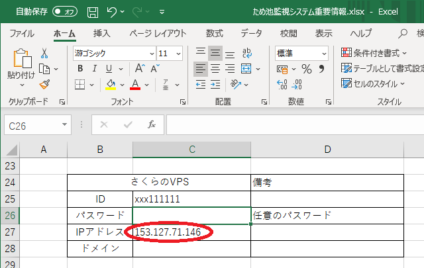Click the Percent Style icon
Image resolution: width=424 pixels, height=268 pixels.
306,69
